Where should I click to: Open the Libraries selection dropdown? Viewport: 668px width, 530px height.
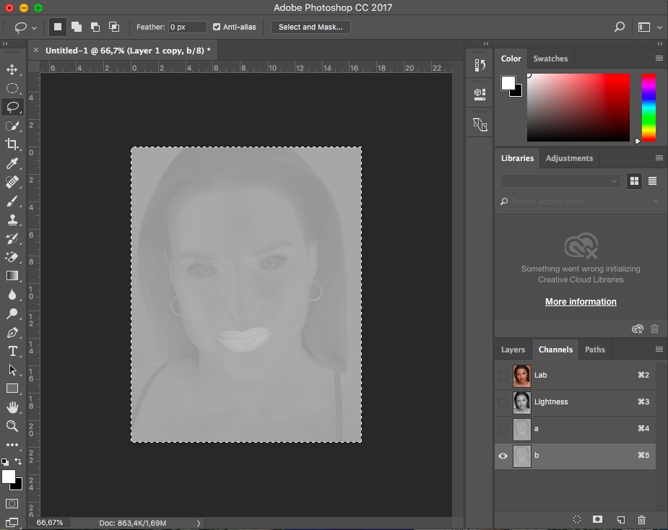(560, 181)
